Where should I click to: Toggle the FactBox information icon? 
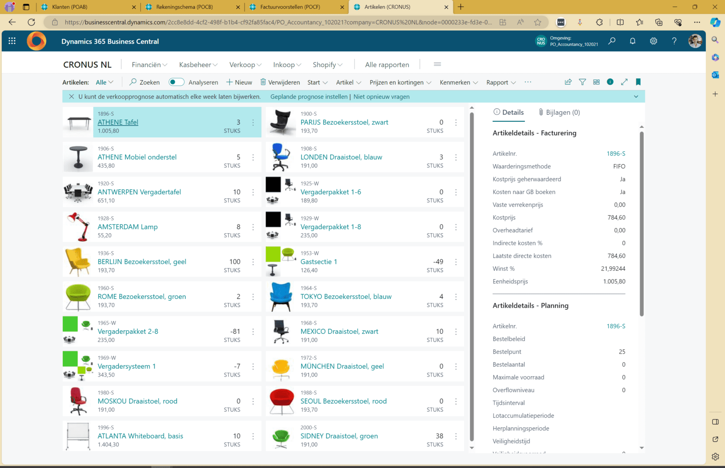click(610, 82)
